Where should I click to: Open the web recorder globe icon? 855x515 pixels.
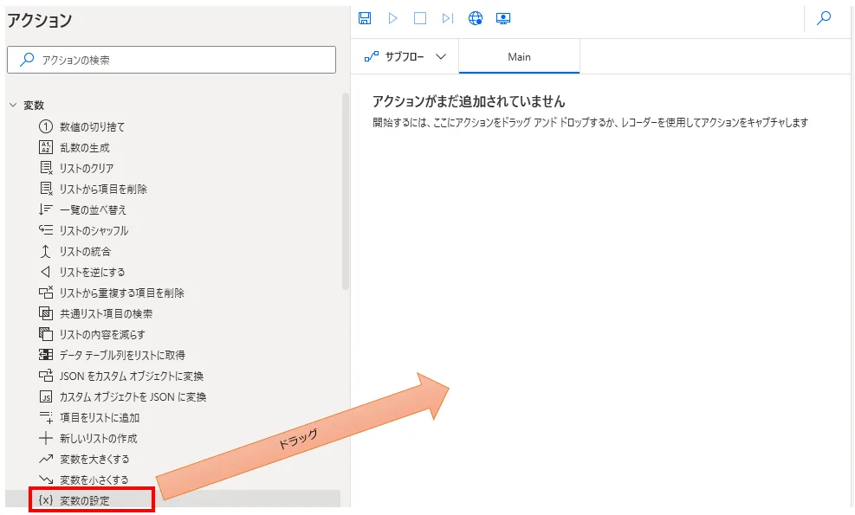[475, 18]
